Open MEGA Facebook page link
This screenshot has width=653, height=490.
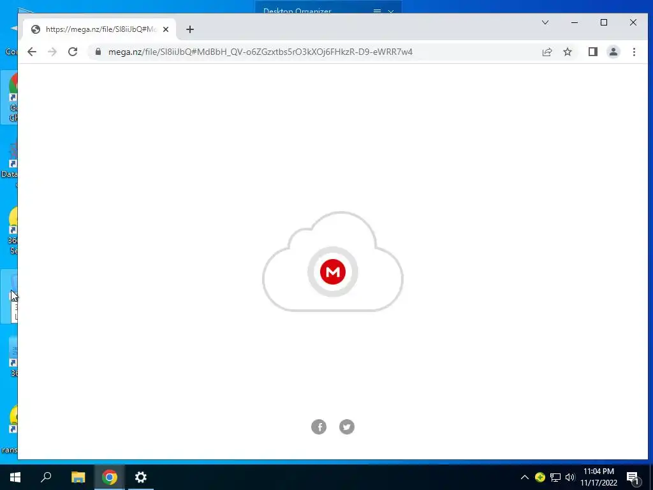[x=319, y=427]
